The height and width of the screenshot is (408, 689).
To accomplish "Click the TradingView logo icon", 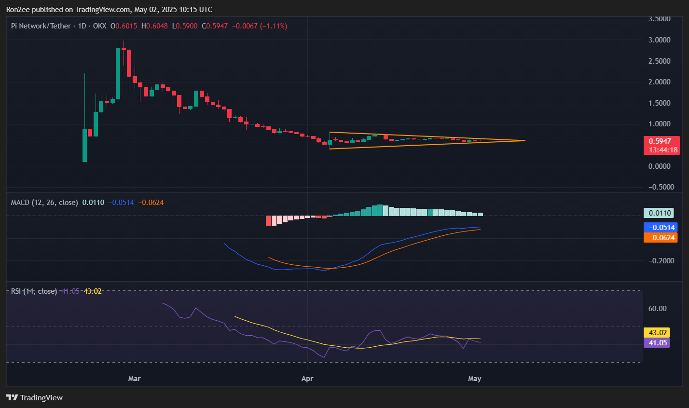I will click(x=12, y=397).
